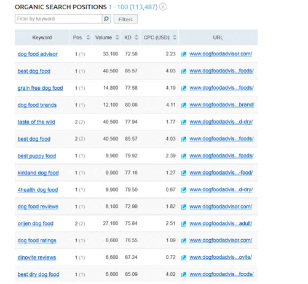Sort the table by KD column arrows

click(136, 37)
